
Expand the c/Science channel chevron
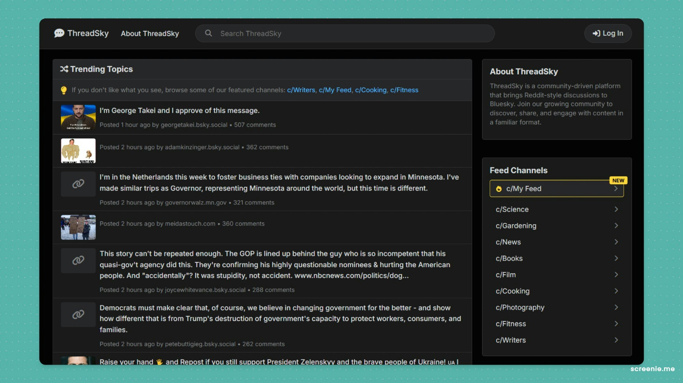616,209
